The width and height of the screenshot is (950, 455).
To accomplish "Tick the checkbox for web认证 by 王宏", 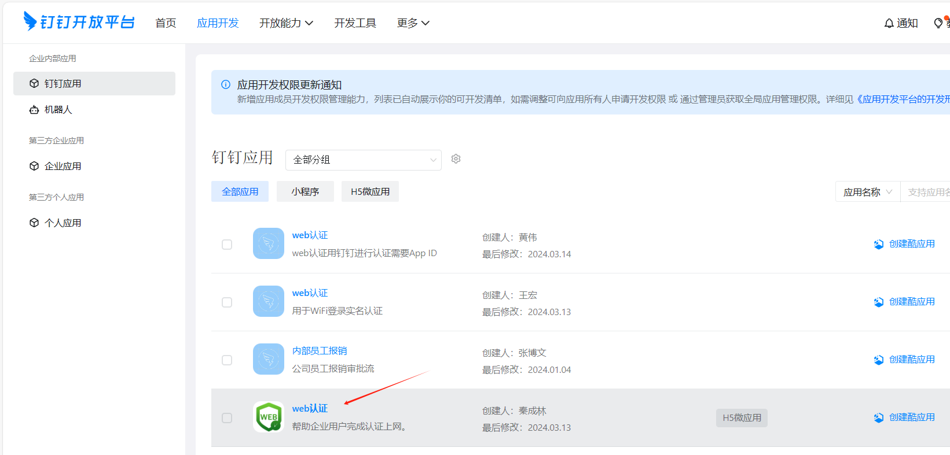I will pos(227,302).
